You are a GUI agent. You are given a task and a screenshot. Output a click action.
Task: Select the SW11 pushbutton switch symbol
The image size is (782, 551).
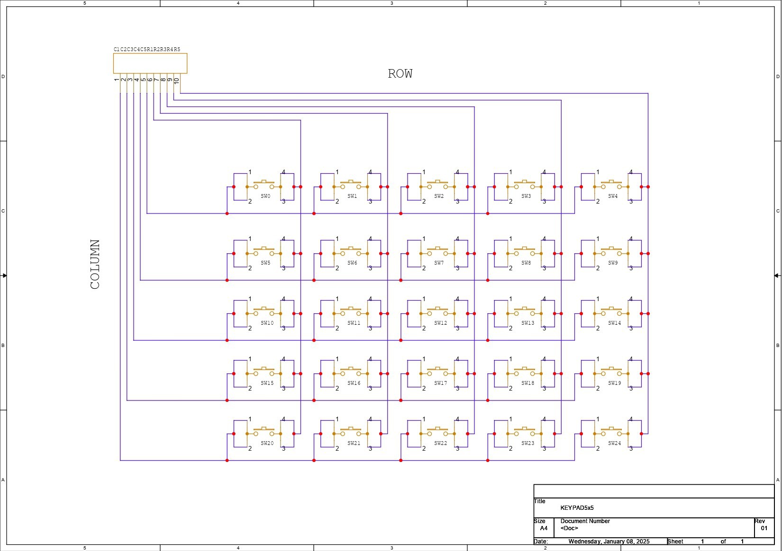click(x=351, y=314)
